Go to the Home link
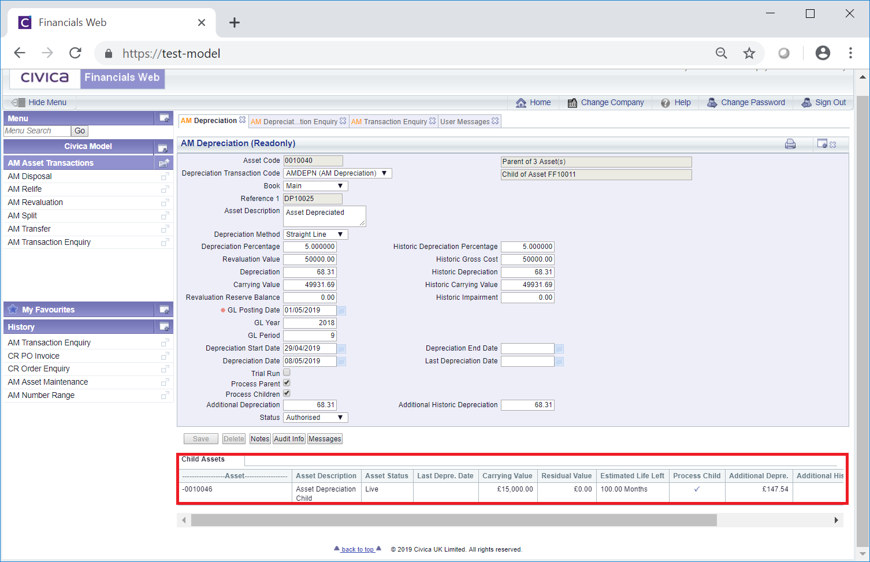 533,103
